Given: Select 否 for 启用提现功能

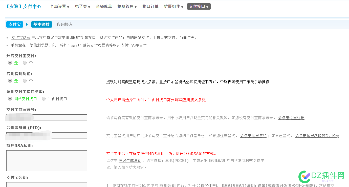Looking at the screenshot, I should tap(25, 81).
